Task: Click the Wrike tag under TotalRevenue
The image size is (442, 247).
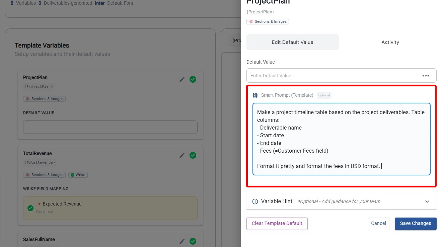Action: click(78, 175)
